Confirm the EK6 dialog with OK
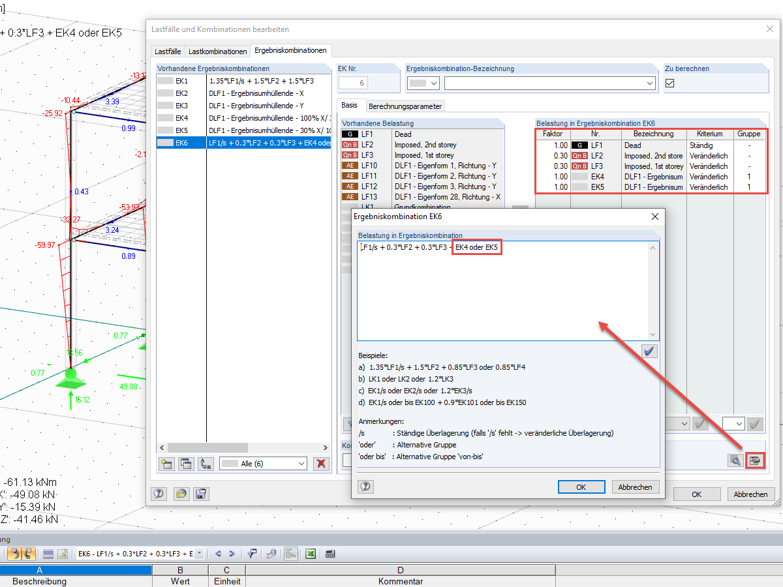This screenshot has height=587, width=783. (x=581, y=487)
